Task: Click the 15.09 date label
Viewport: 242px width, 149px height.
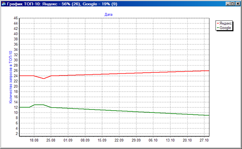Action: [x=102, y=140]
